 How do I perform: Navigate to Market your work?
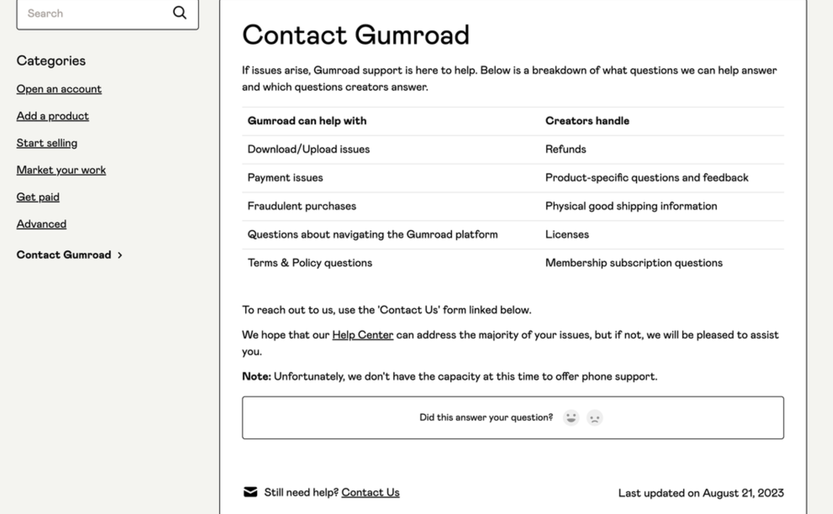61,170
